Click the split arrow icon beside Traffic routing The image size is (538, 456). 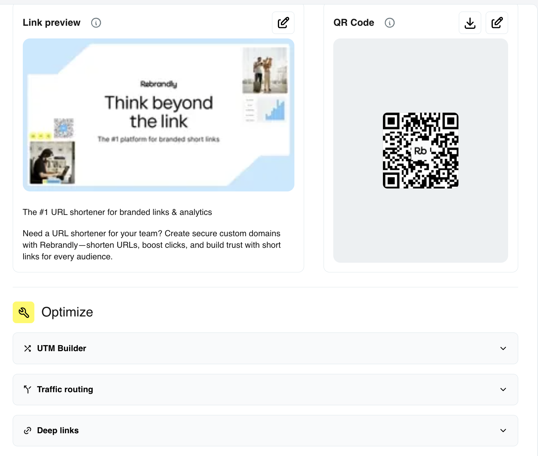(x=28, y=390)
